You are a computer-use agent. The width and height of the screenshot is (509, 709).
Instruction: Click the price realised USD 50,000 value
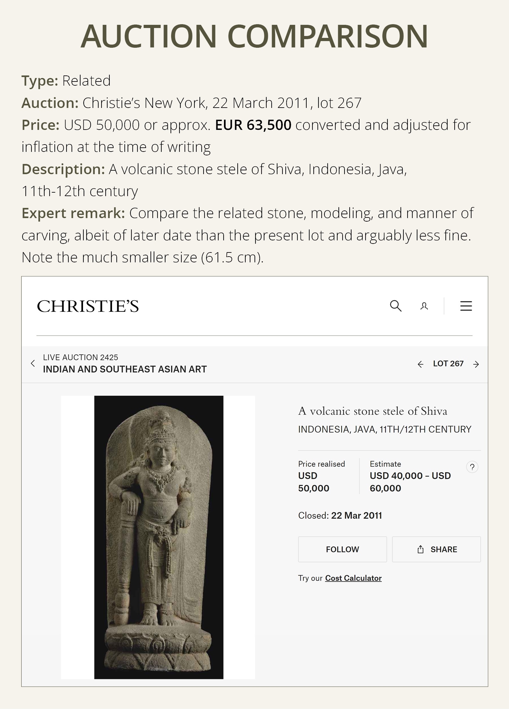click(x=313, y=482)
